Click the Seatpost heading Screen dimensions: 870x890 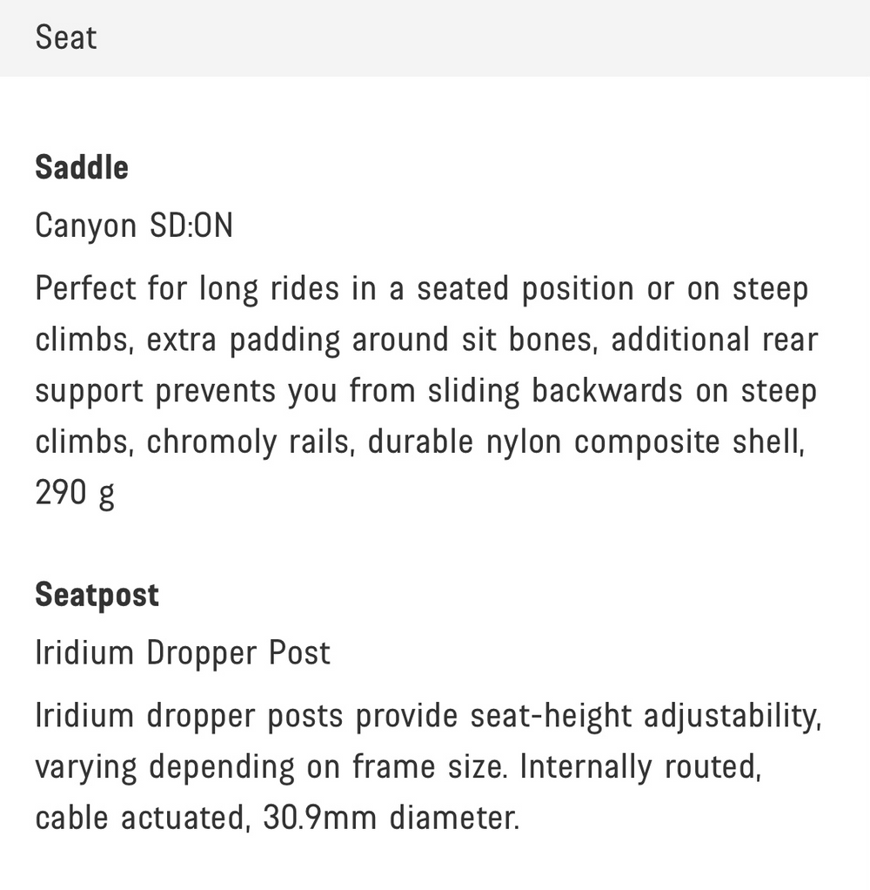[x=97, y=595]
